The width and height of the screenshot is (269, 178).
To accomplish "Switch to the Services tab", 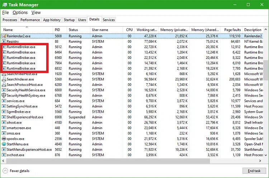I will [x=109, y=20].
